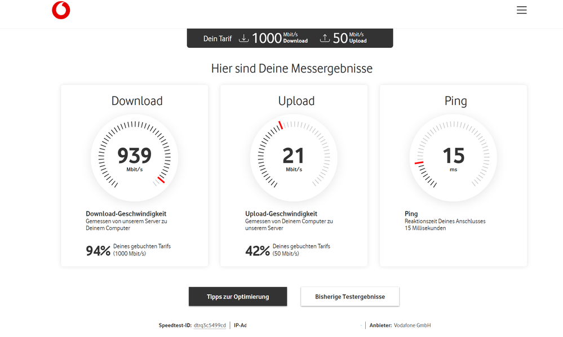Click the 'IP-Ad' label

tap(240, 325)
